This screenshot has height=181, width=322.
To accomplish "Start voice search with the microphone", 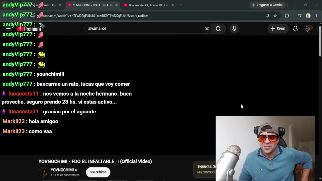I will point(234,29).
